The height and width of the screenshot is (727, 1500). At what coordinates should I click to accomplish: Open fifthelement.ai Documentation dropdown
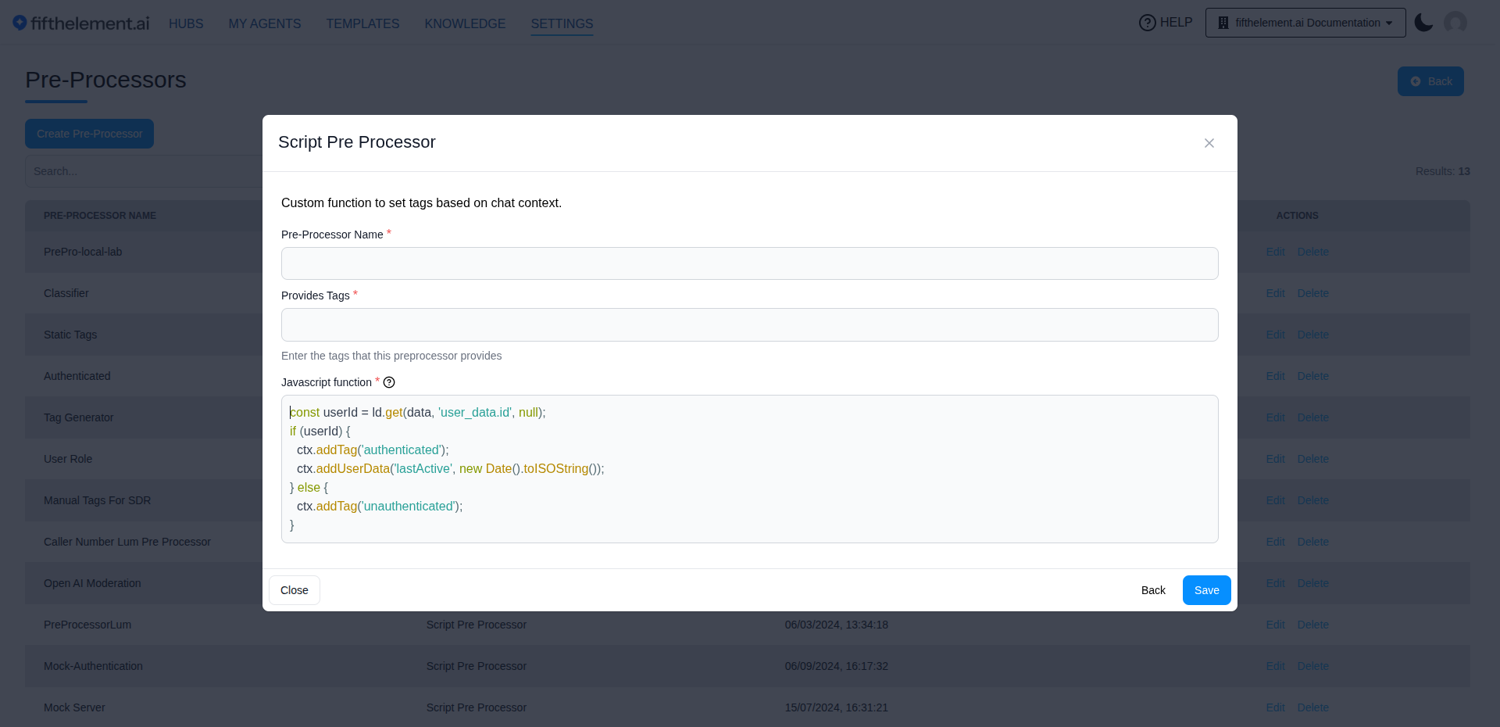pyautogui.click(x=1305, y=23)
